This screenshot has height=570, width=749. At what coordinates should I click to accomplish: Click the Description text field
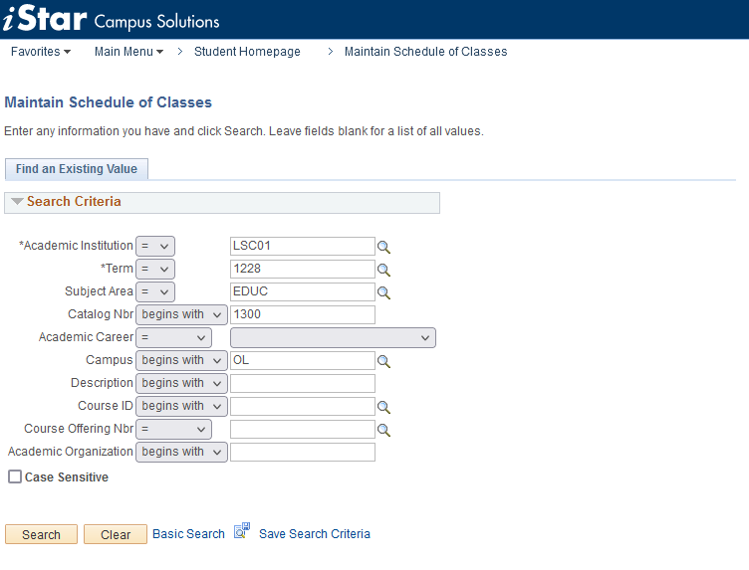(x=303, y=383)
